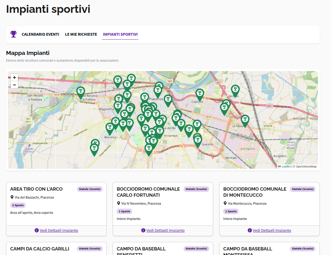The width and height of the screenshot is (331, 255).
Task: Open the Calendario Eventi tab
Action: (x=40, y=34)
